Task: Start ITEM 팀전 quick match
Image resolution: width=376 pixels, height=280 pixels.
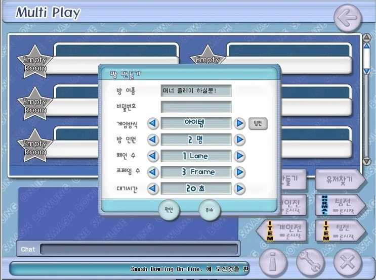Action: [x=341, y=230]
